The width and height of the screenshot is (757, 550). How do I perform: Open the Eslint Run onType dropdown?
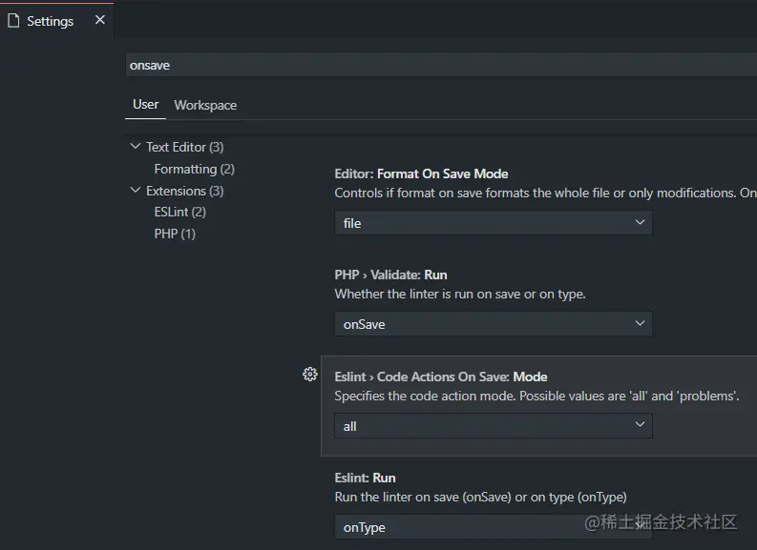(493, 527)
